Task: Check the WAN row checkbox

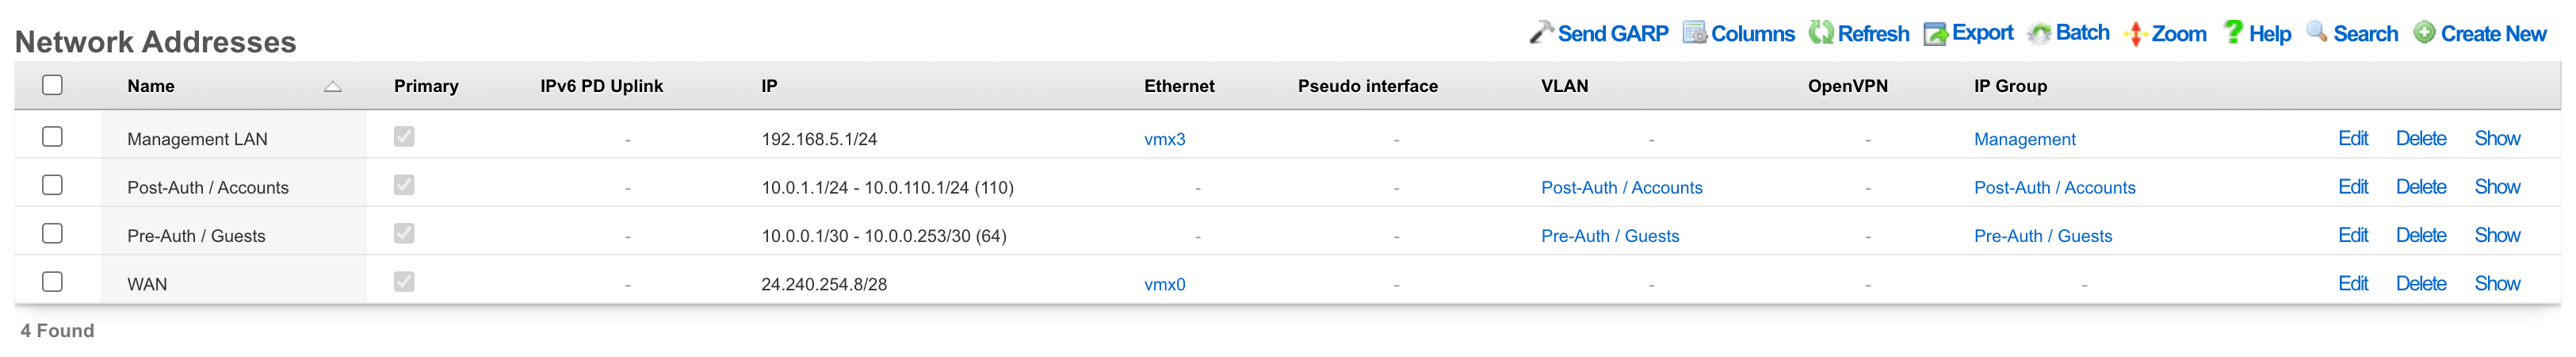Action: pyautogui.click(x=53, y=282)
